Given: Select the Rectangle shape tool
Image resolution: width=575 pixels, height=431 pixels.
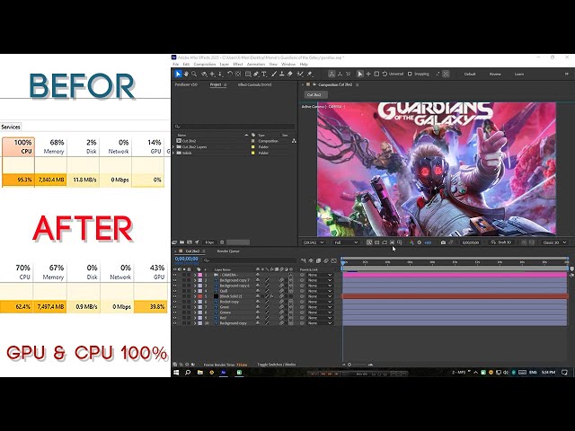Looking at the screenshot, I should [248, 74].
